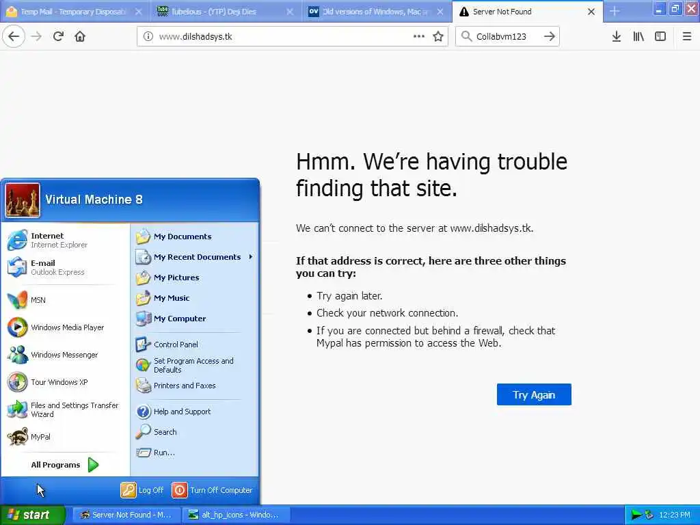Open My Pictures folder
The image size is (700, 525).
(x=194, y=278)
